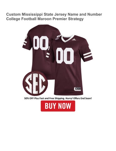Click white sleeve stripes on back jersey's left sleeve
Image resolution: width=116 pixels, height=151 pixels.
point(24,43)
